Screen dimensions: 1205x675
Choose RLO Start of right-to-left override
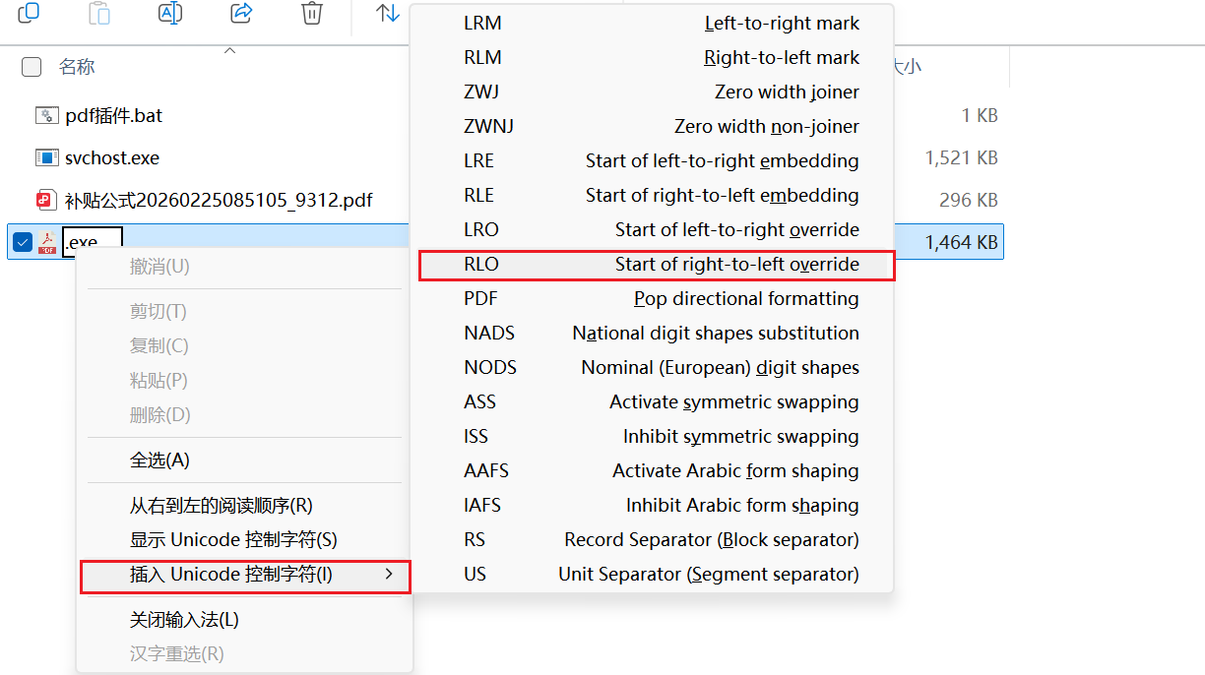[657, 265]
